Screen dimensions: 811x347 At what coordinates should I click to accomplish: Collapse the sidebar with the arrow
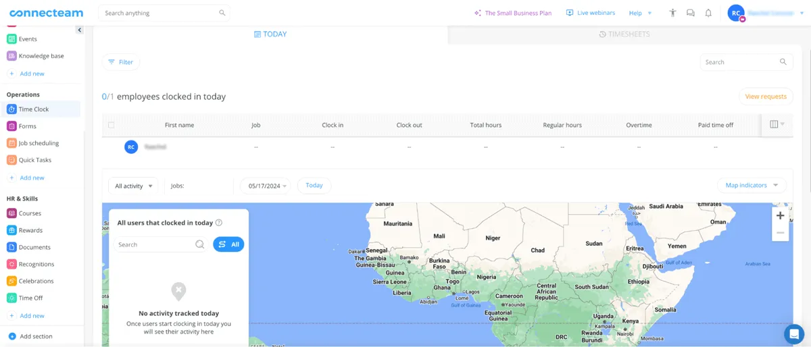(x=80, y=30)
